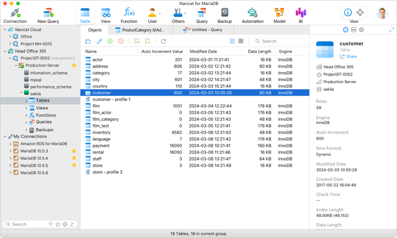Open the Connection tool
This screenshot has height=238, width=397.
click(15, 15)
